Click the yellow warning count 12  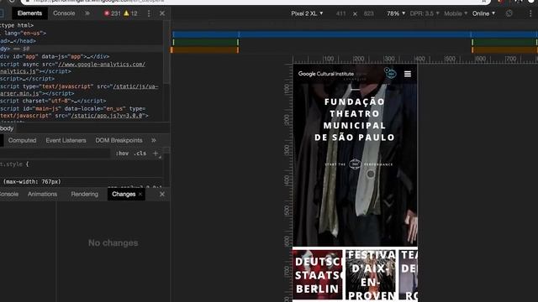coord(131,13)
